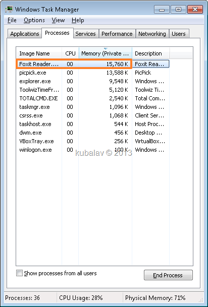Viewport: 208px width, 307px height.
Task: Click the Task Manager title bar icon
Action: click(9, 9)
